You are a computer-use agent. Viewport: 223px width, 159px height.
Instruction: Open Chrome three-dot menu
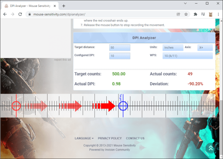(218, 14)
